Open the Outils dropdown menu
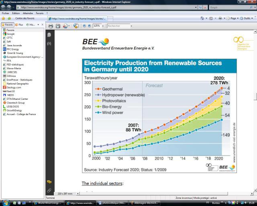 tap(247, 19)
